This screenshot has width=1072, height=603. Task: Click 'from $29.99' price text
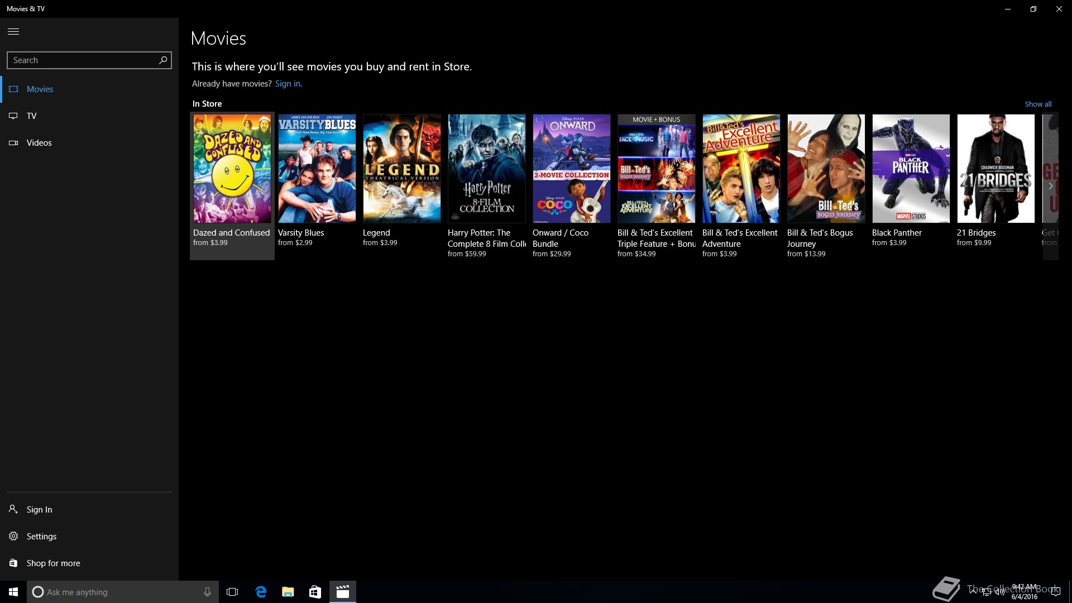(x=552, y=254)
